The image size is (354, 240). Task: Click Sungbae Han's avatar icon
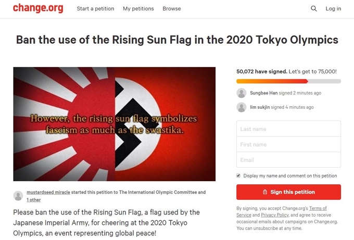[x=242, y=93]
